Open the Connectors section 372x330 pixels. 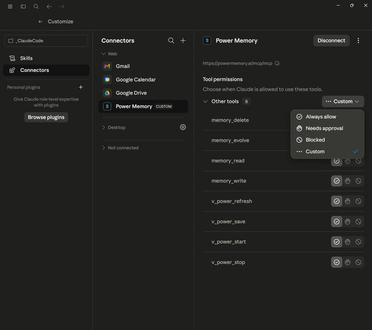(46, 70)
